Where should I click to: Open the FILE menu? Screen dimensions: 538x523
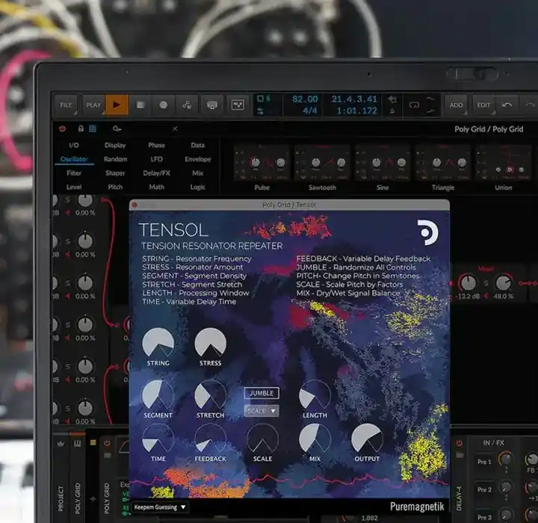tap(67, 105)
